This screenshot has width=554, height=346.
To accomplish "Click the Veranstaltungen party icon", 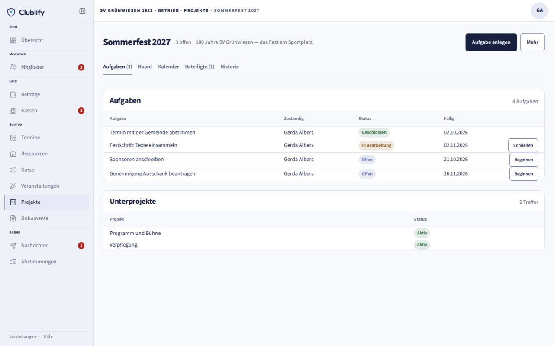I will tap(13, 186).
